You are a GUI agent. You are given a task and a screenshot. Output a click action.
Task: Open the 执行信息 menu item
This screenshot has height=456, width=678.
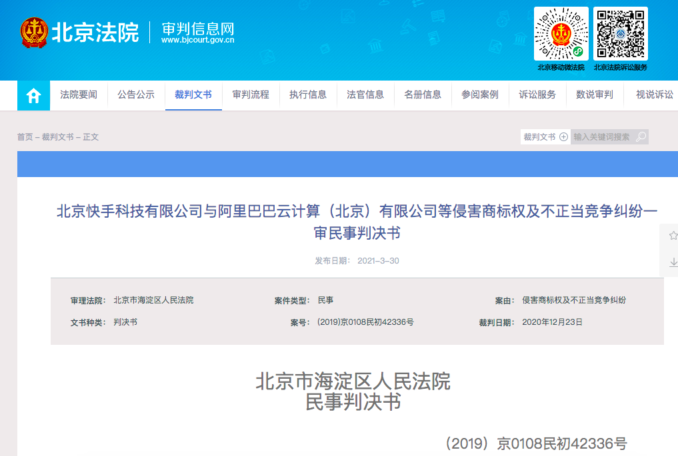point(308,95)
